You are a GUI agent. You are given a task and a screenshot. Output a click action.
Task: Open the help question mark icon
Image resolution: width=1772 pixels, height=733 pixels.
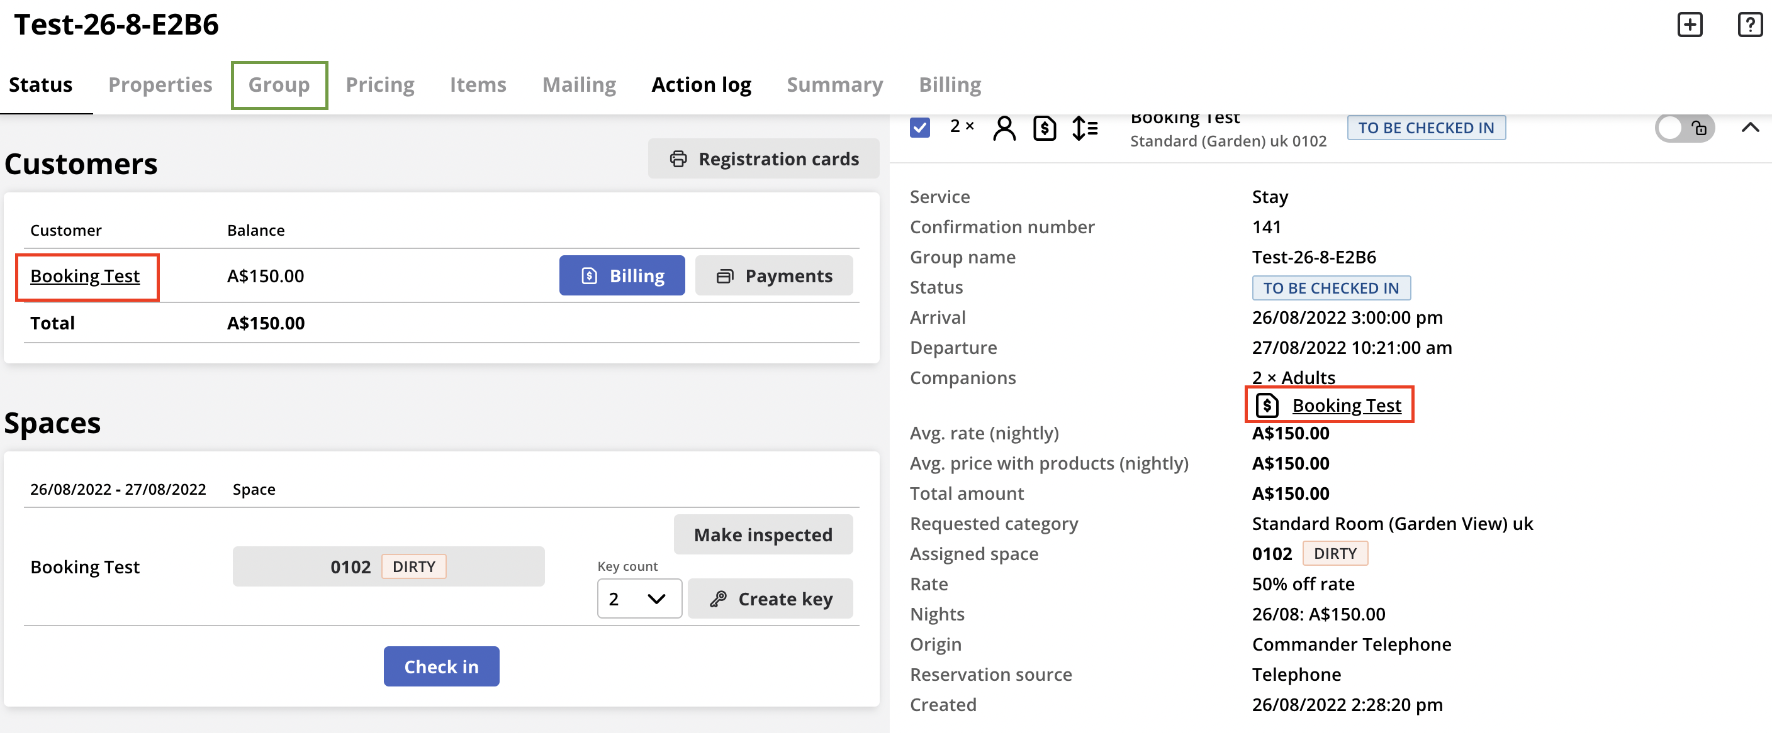click(1749, 25)
